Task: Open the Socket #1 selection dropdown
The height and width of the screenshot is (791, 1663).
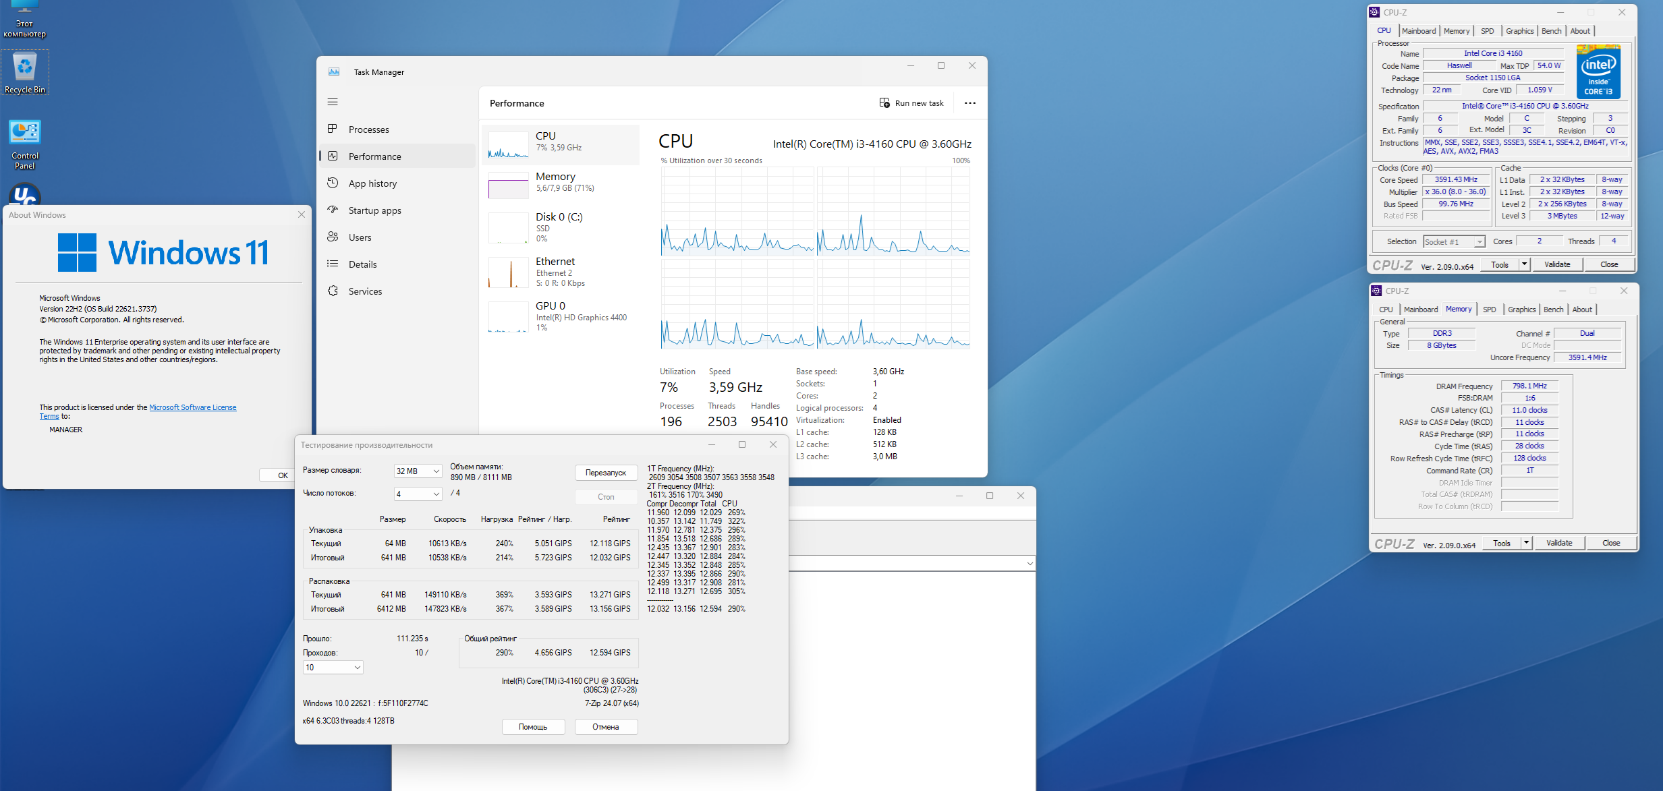Action: pyautogui.click(x=1454, y=241)
